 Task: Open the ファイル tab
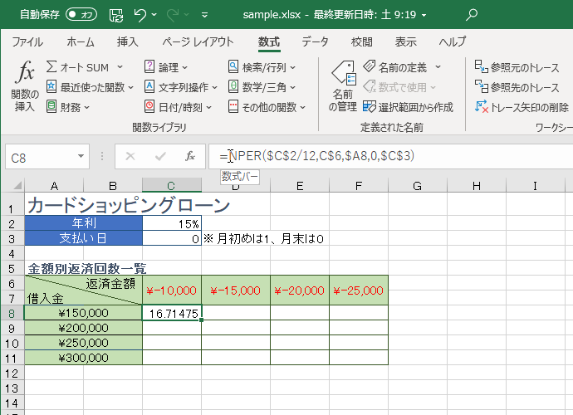(27, 41)
